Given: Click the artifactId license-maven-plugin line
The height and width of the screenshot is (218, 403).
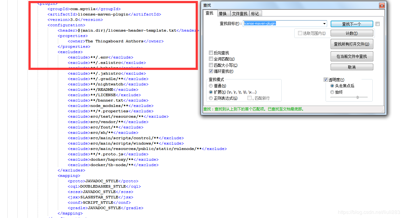Looking at the screenshot, I should point(104,14).
